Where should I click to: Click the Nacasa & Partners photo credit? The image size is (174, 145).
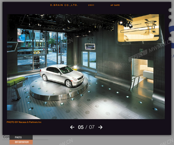point(24,122)
